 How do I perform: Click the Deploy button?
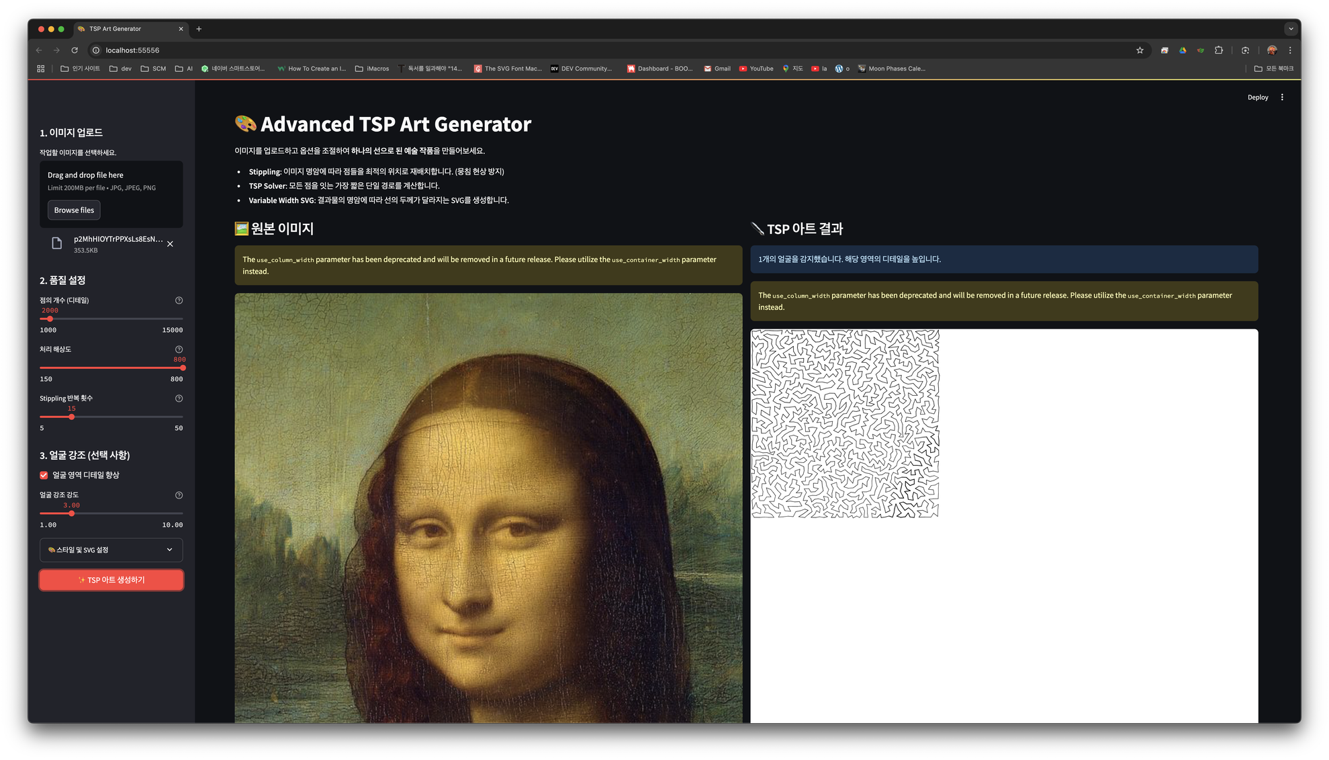pyautogui.click(x=1257, y=97)
